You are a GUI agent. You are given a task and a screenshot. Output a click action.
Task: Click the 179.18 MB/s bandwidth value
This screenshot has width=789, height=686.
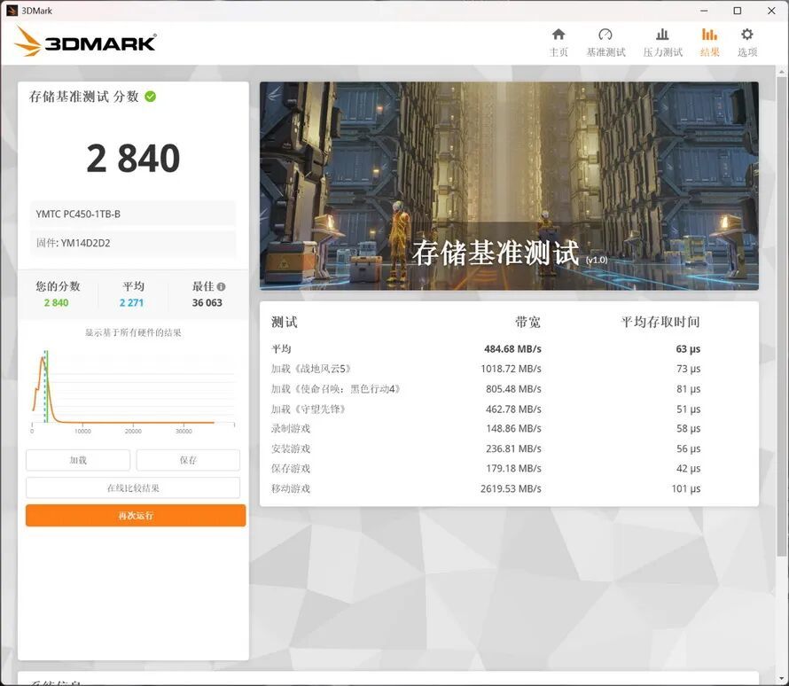pos(513,468)
